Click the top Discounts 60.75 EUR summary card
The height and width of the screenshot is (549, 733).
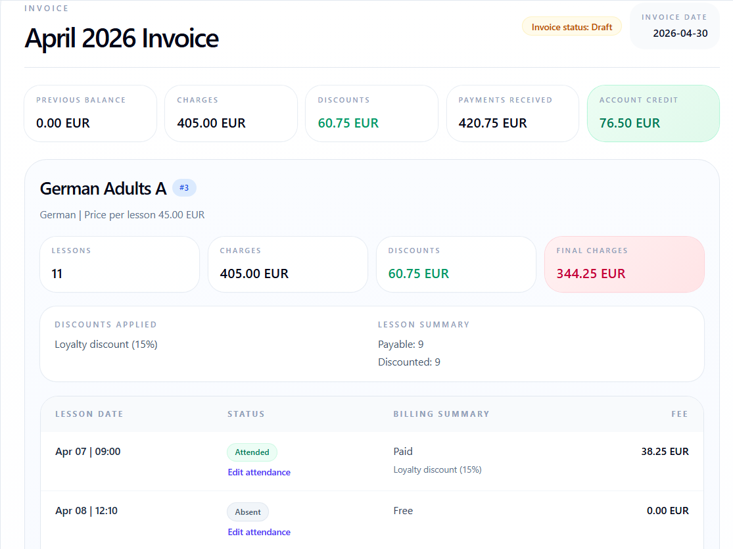(x=371, y=114)
